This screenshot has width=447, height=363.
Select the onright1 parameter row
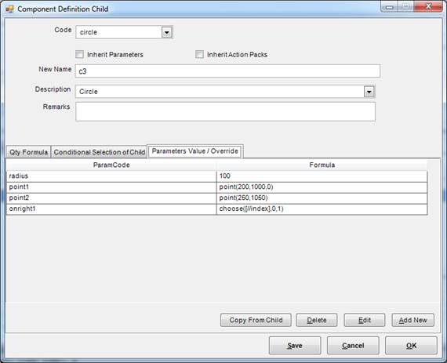pos(216,209)
